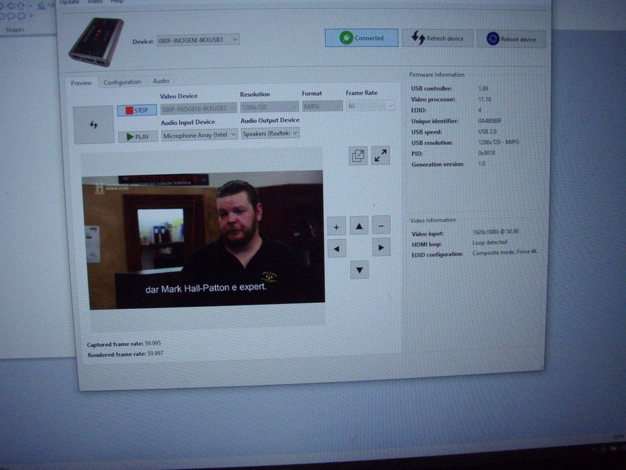This screenshot has width=626, height=470.
Task: Click the INOGENI device picture
Action: point(96,42)
